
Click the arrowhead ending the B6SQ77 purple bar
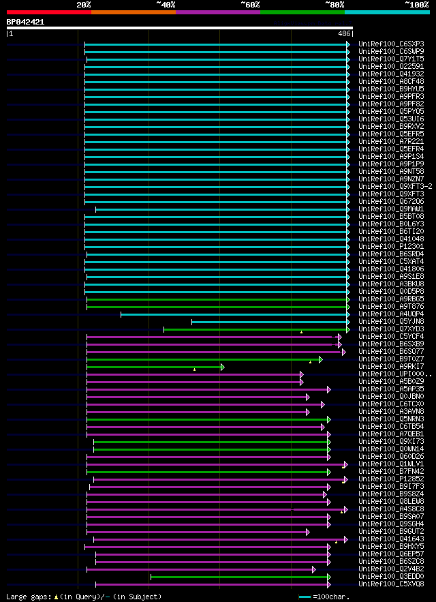click(x=344, y=352)
